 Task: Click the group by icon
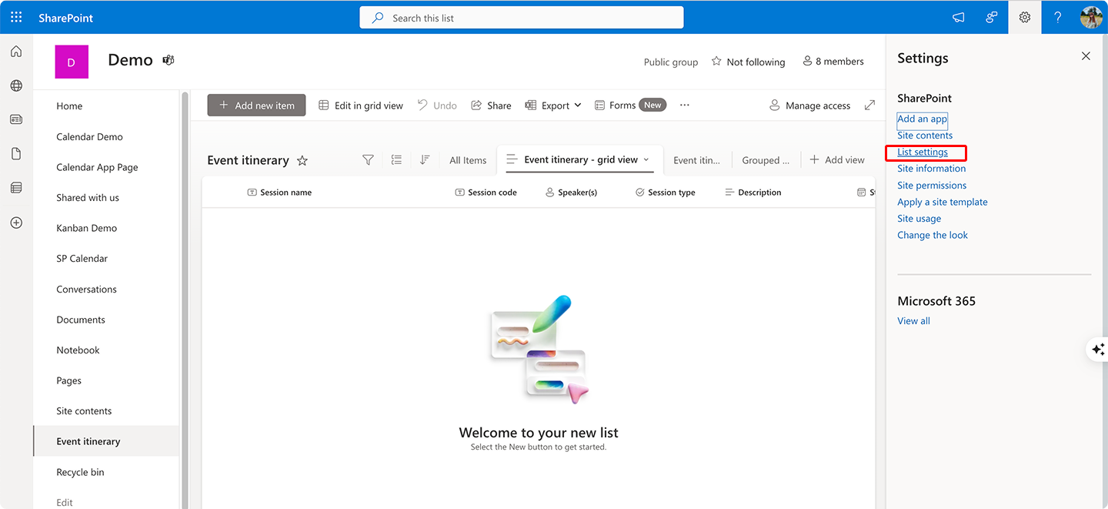pyautogui.click(x=396, y=159)
